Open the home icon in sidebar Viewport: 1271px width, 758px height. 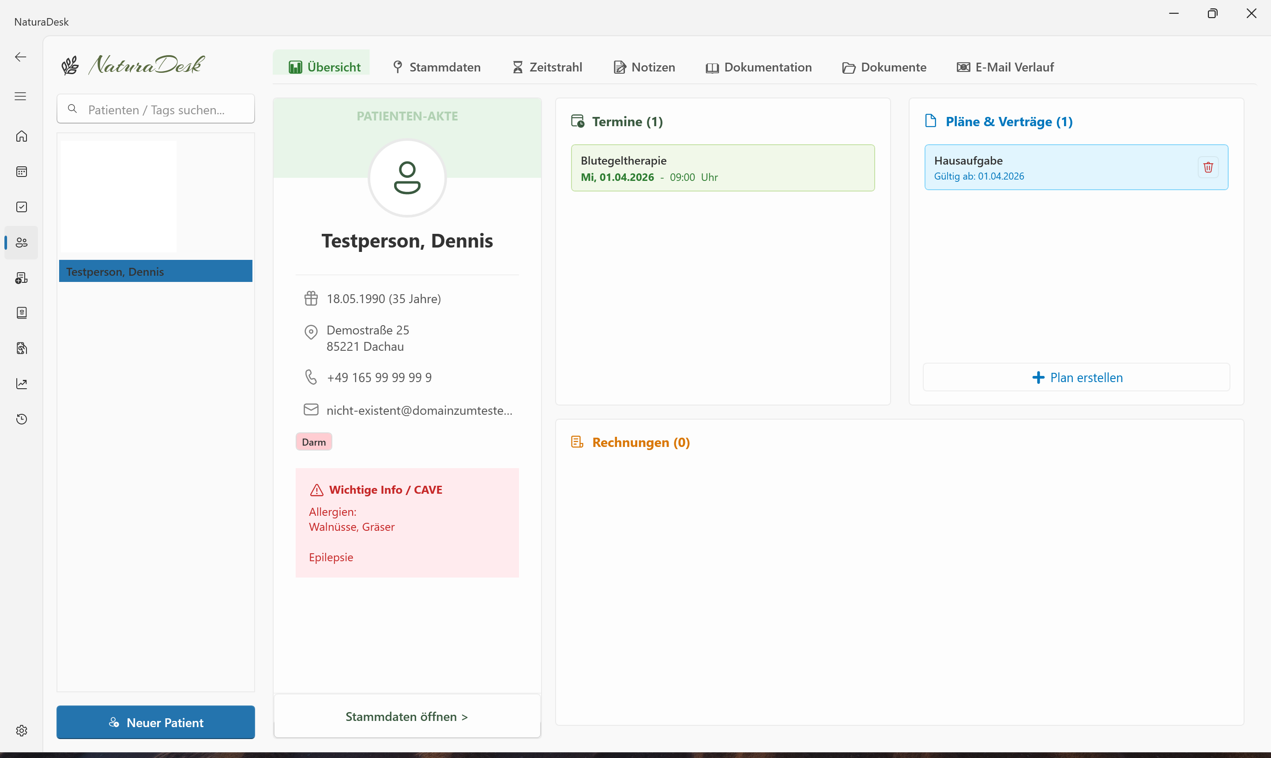tap(22, 136)
